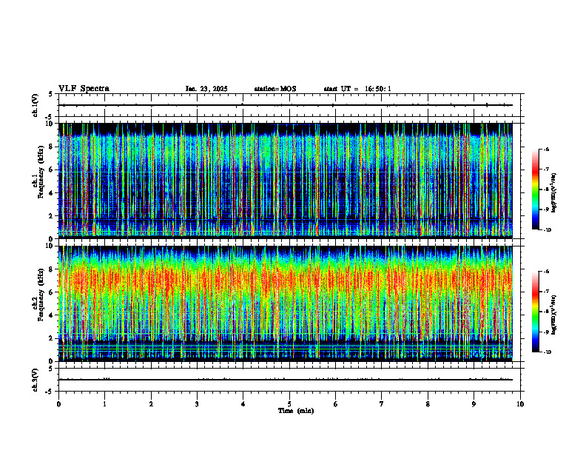The image size is (586, 453).
Task: Click time axis tick label "7"
Action: pos(382,404)
